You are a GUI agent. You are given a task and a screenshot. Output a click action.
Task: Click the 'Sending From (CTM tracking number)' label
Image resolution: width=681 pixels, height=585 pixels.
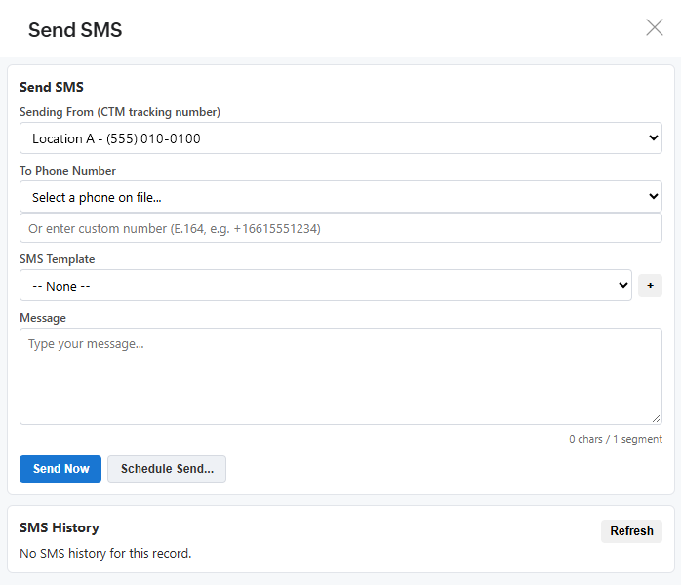pos(120,112)
